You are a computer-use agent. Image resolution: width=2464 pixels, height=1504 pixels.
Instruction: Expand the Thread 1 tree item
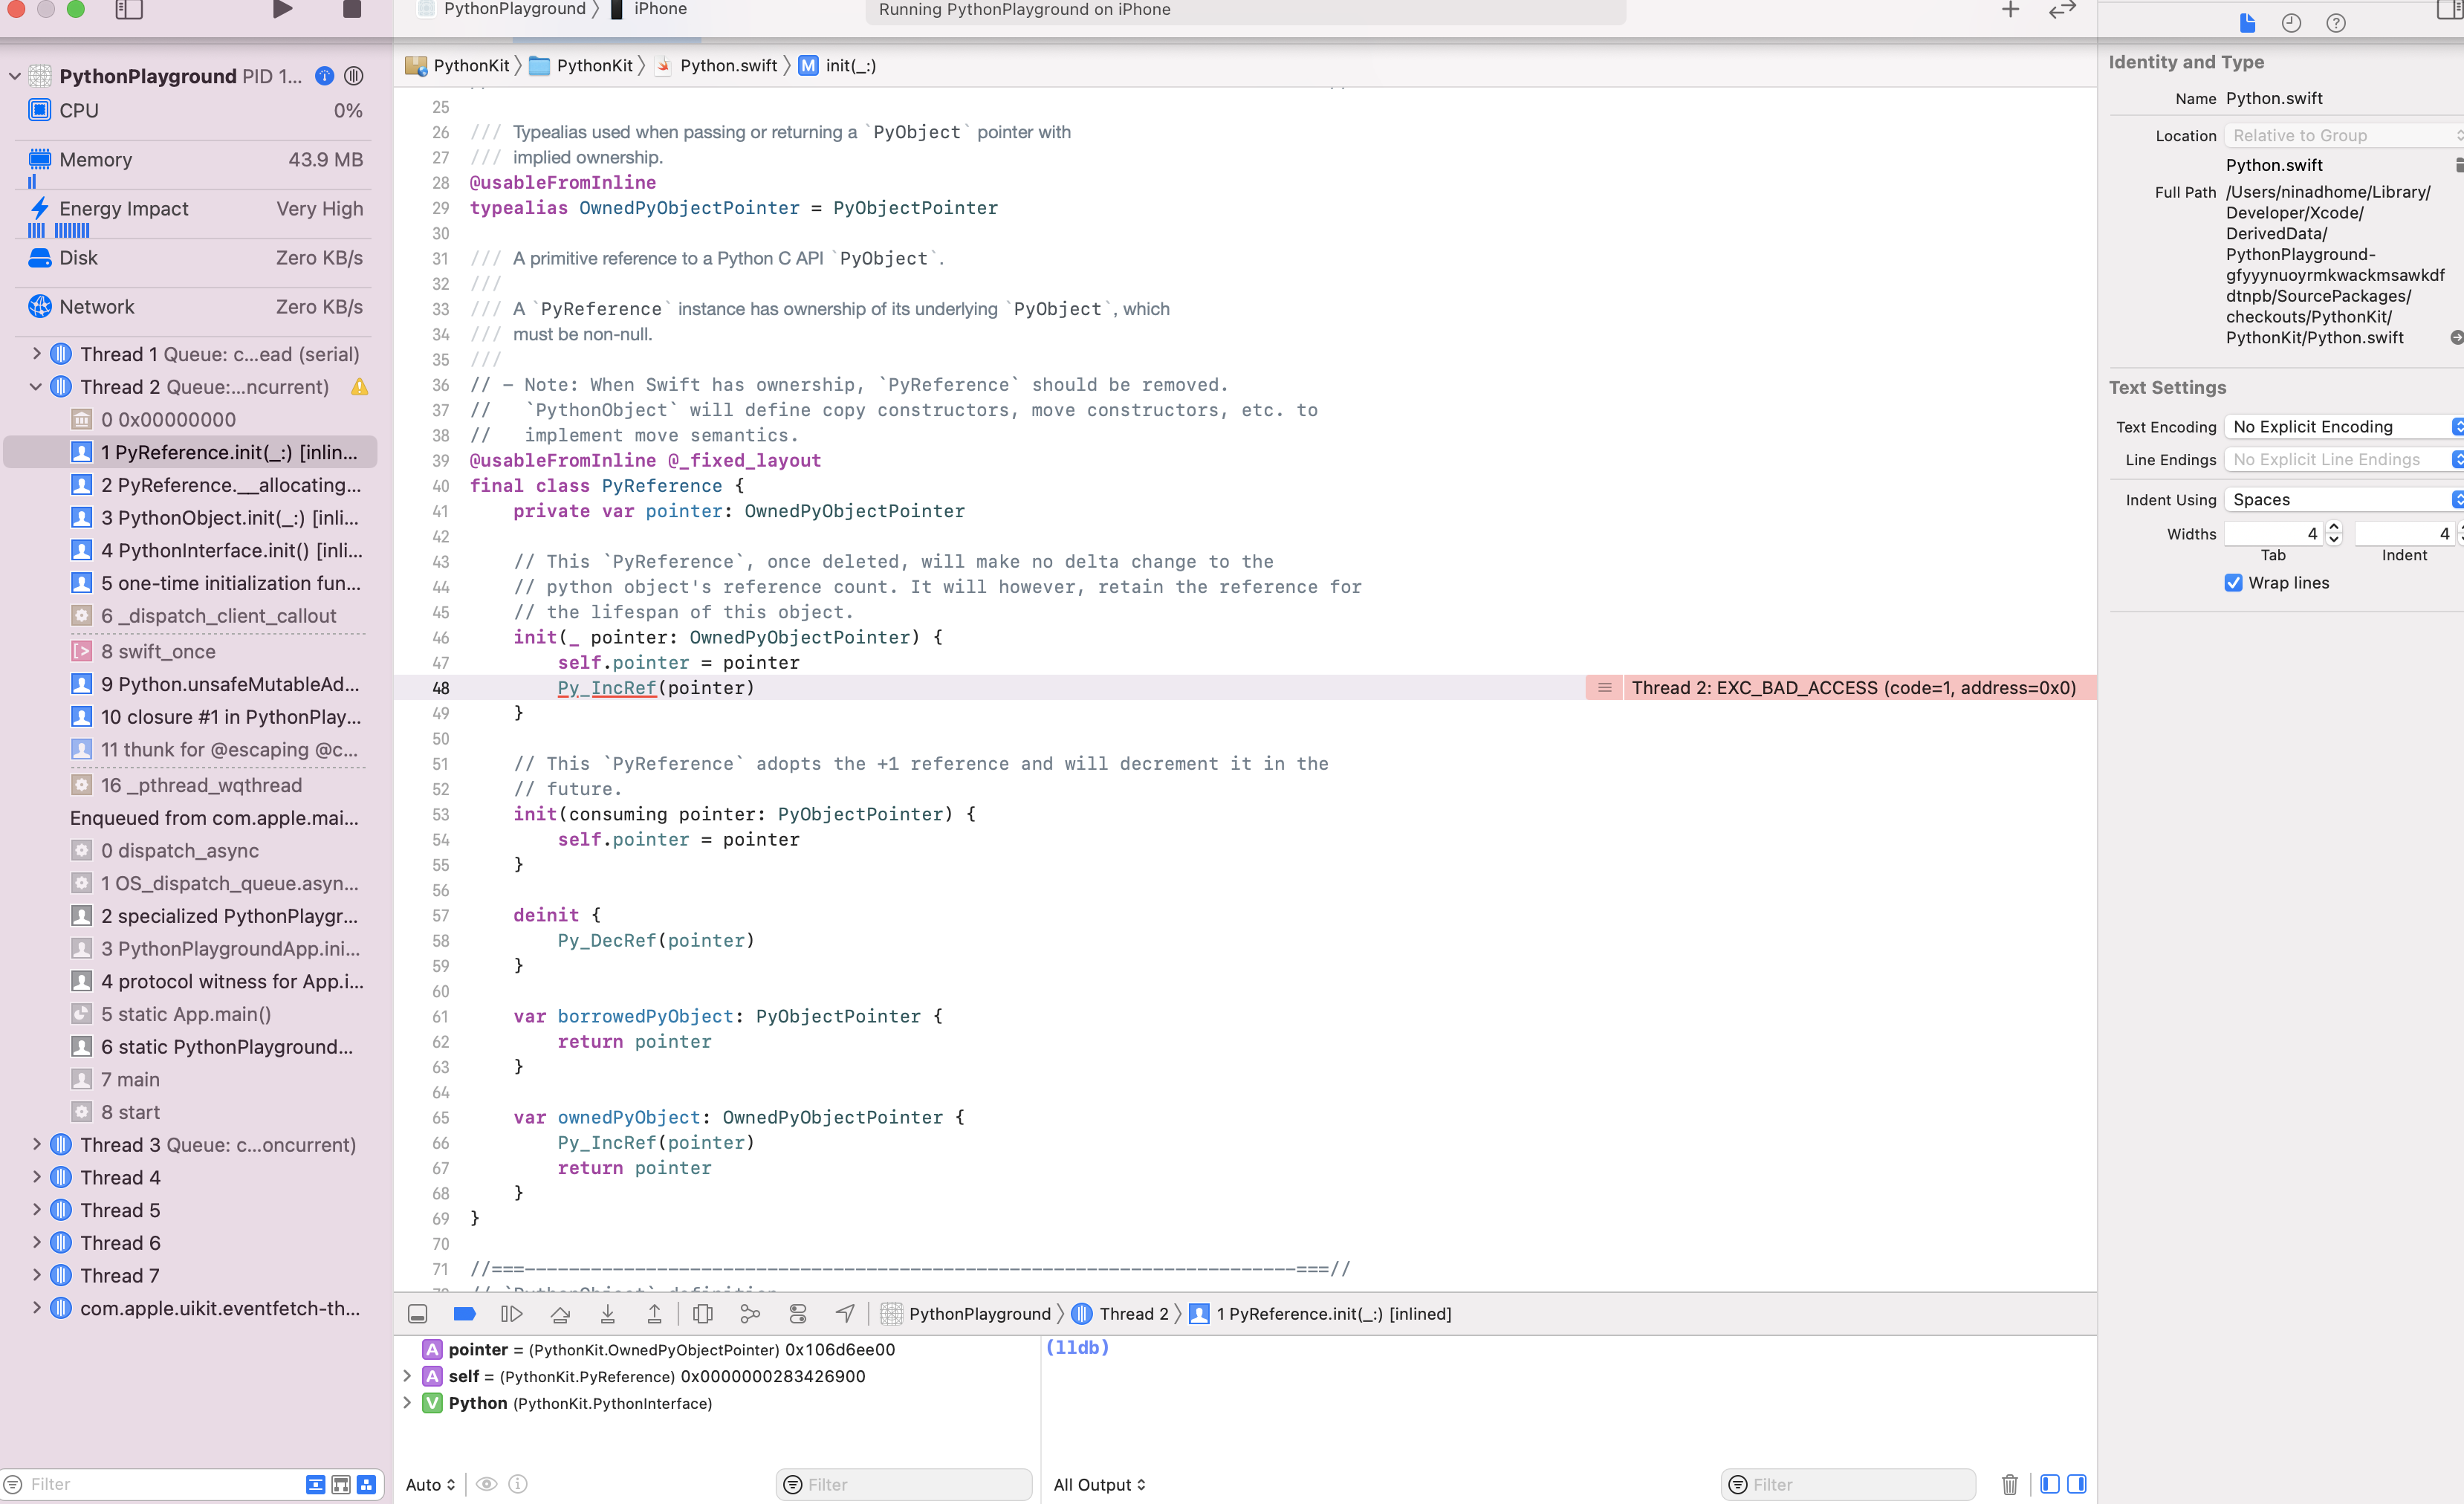tap(37, 354)
